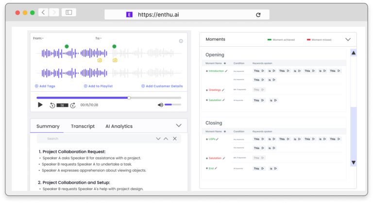Open the yellow note marker under the upper waveform's played section
Viewport: 373px width, 203px height.
pos(100,60)
